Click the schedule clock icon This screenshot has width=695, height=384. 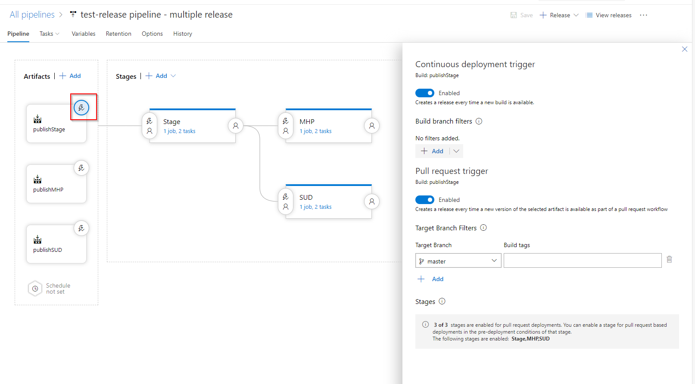tap(35, 288)
